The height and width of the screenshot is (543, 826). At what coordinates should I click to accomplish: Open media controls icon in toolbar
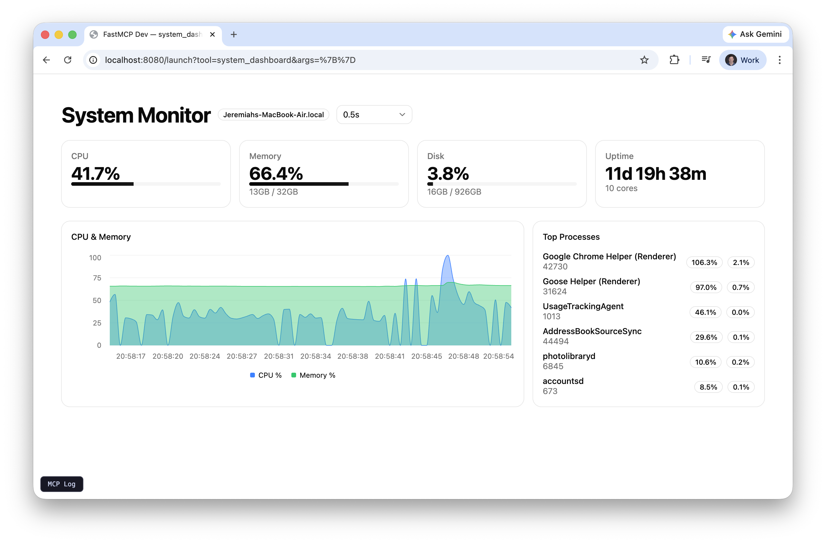pyautogui.click(x=706, y=60)
